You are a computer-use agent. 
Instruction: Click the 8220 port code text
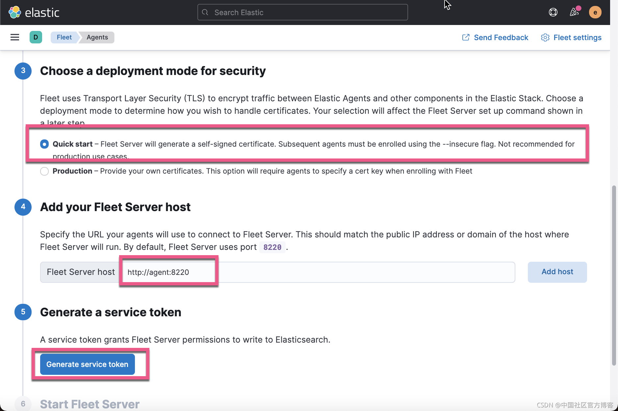tap(272, 247)
